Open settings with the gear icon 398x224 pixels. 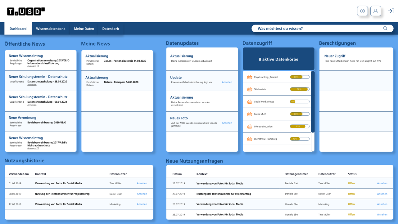click(362, 11)
